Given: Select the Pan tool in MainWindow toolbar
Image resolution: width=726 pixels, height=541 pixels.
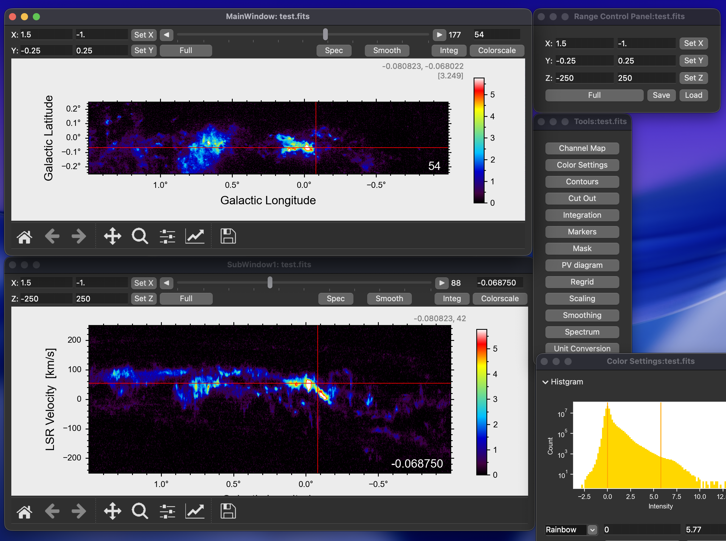Looking at the screenshot, I should coord(113,237).
